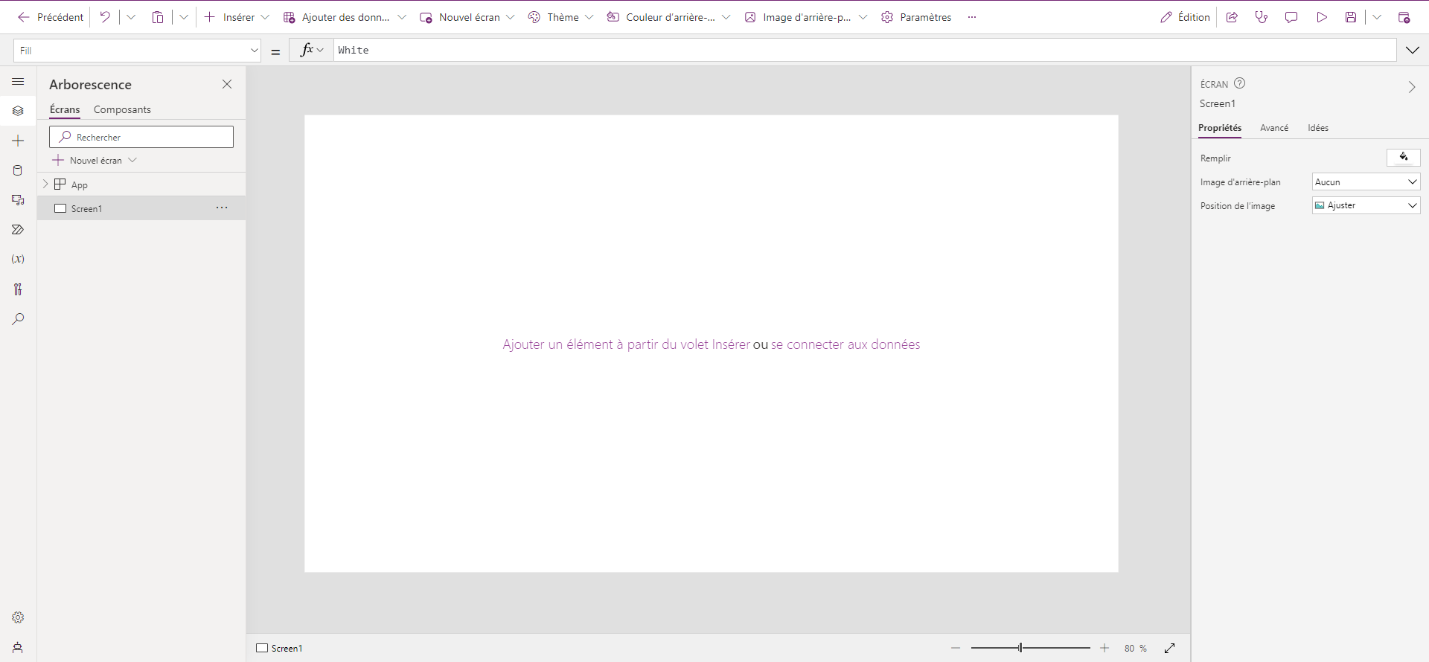Open the Media sidebar icon
The height and width of the screenshot is (662, 1429).
click(x=18, y=200)
